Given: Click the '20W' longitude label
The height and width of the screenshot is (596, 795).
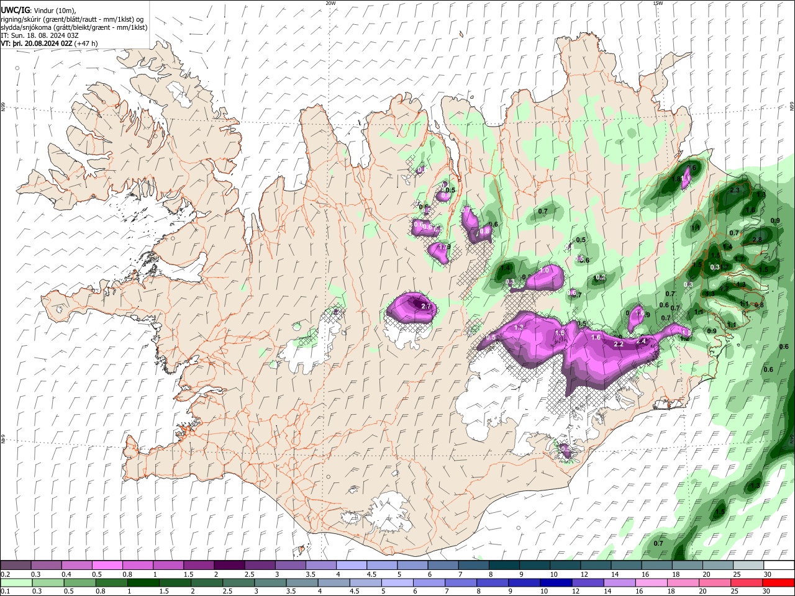Looking at the screenshot, I should (330, 3).
